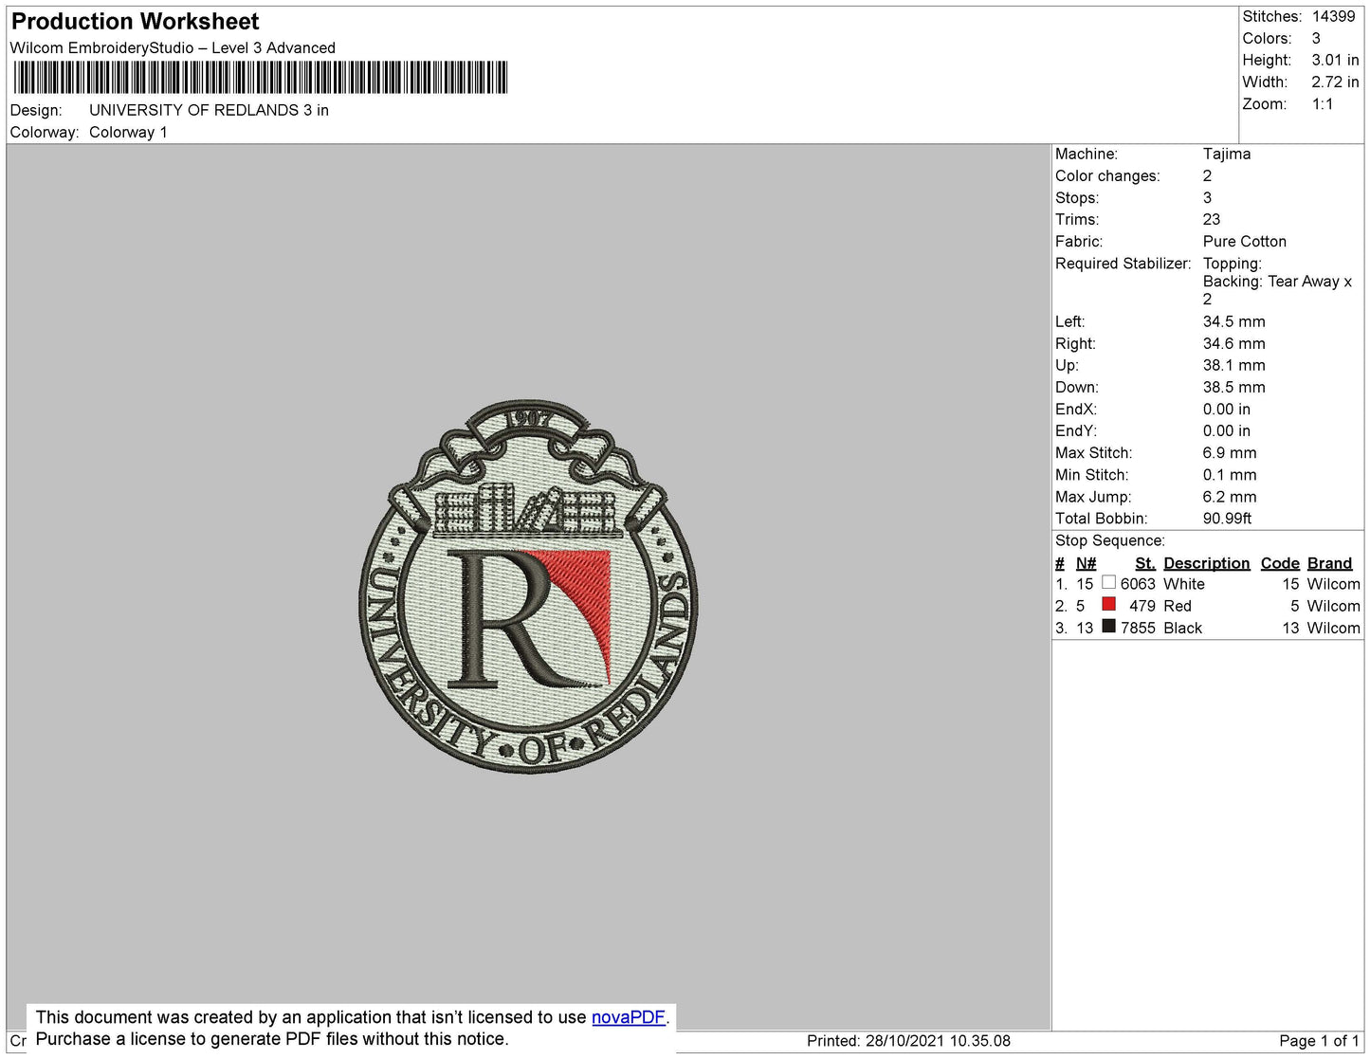Select the 'Printed: 28/10/2021 10.35.08' footer text
Screen dimensions: 1370x1059
908,1041
